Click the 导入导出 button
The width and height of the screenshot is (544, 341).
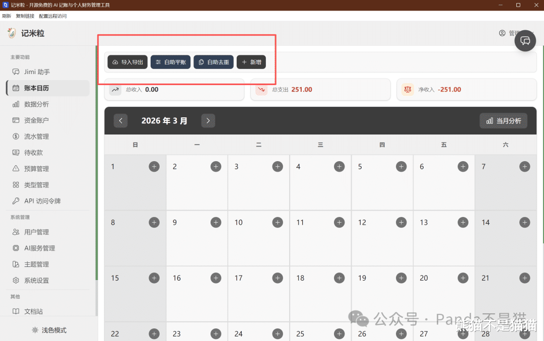[127, 62]
